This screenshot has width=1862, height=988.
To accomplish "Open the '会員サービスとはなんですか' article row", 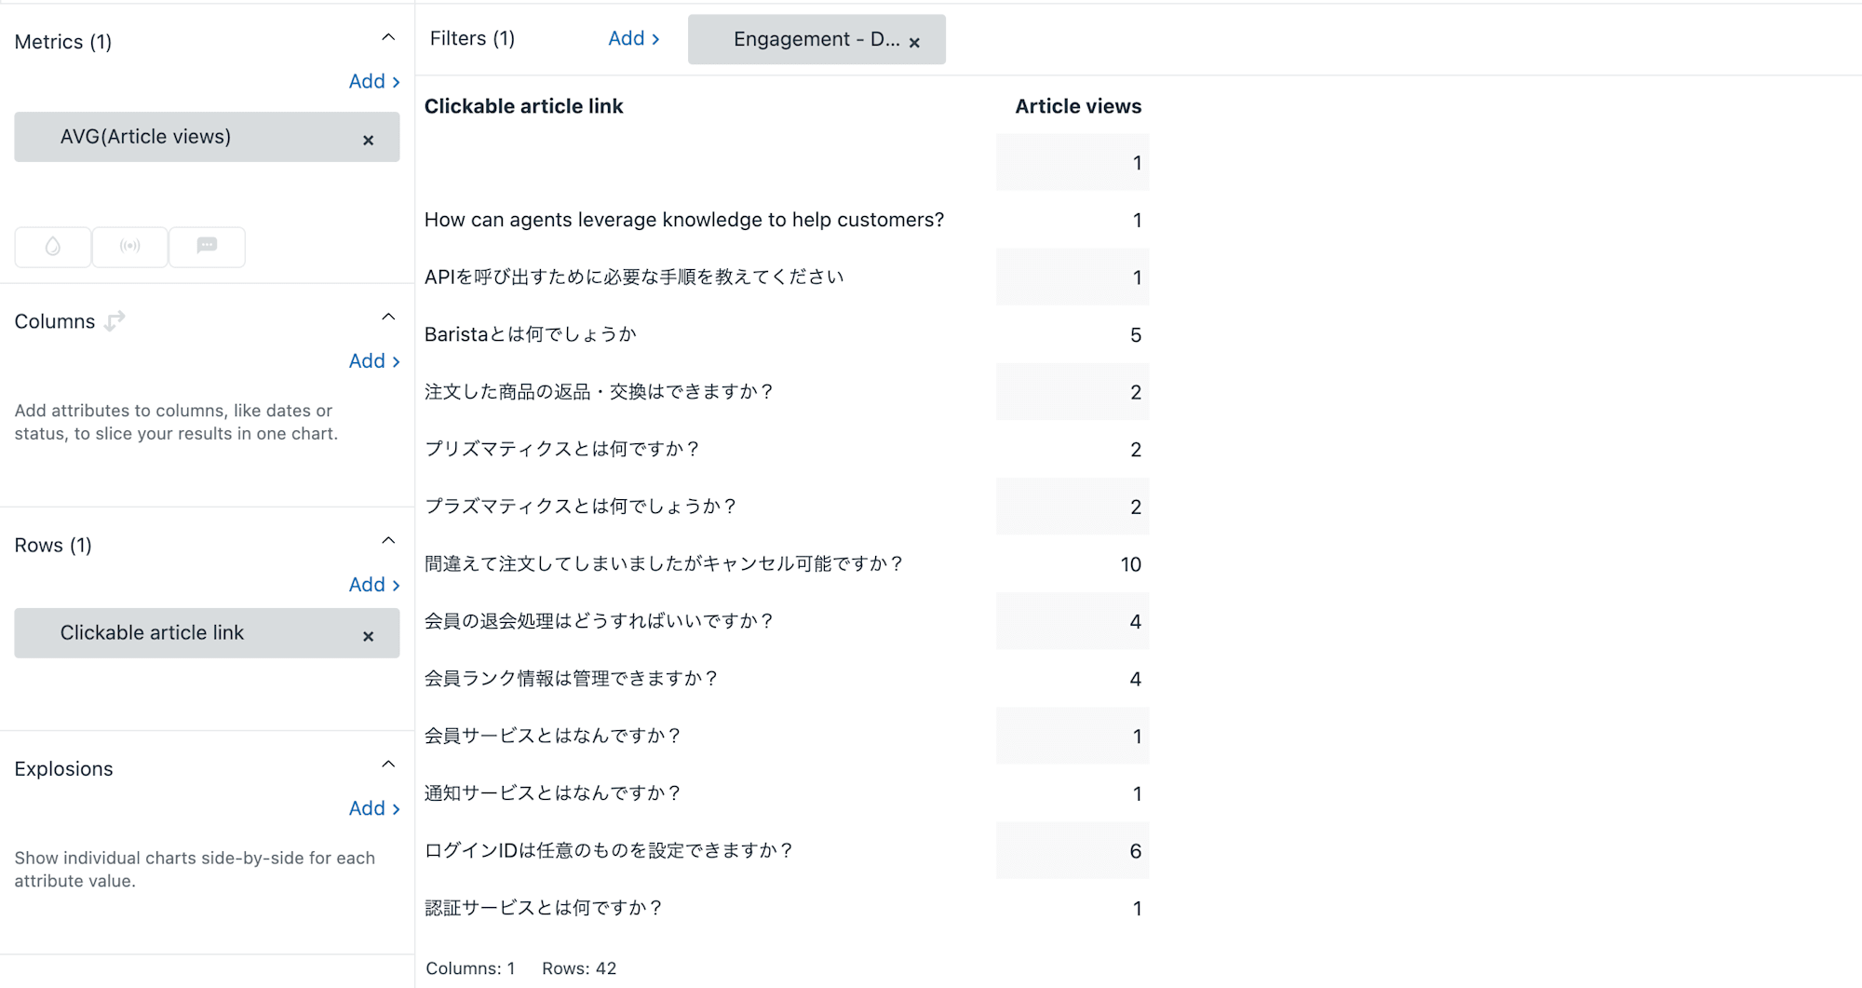I will (553, 737).
